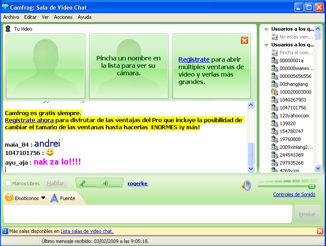Click the blue letter A Fuente icon
The height and width of the screenshot is (246, 326).
click(x=54, y=198)
